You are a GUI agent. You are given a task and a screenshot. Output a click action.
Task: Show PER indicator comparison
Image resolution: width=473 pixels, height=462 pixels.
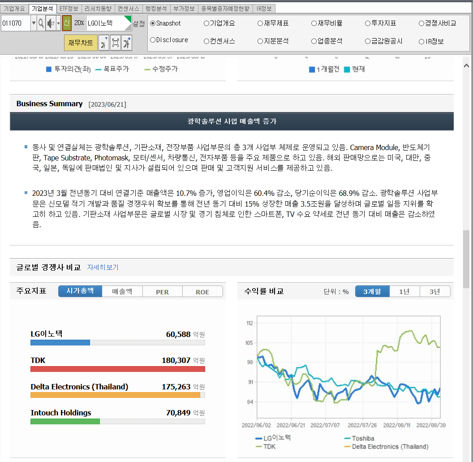pos(162,292)
